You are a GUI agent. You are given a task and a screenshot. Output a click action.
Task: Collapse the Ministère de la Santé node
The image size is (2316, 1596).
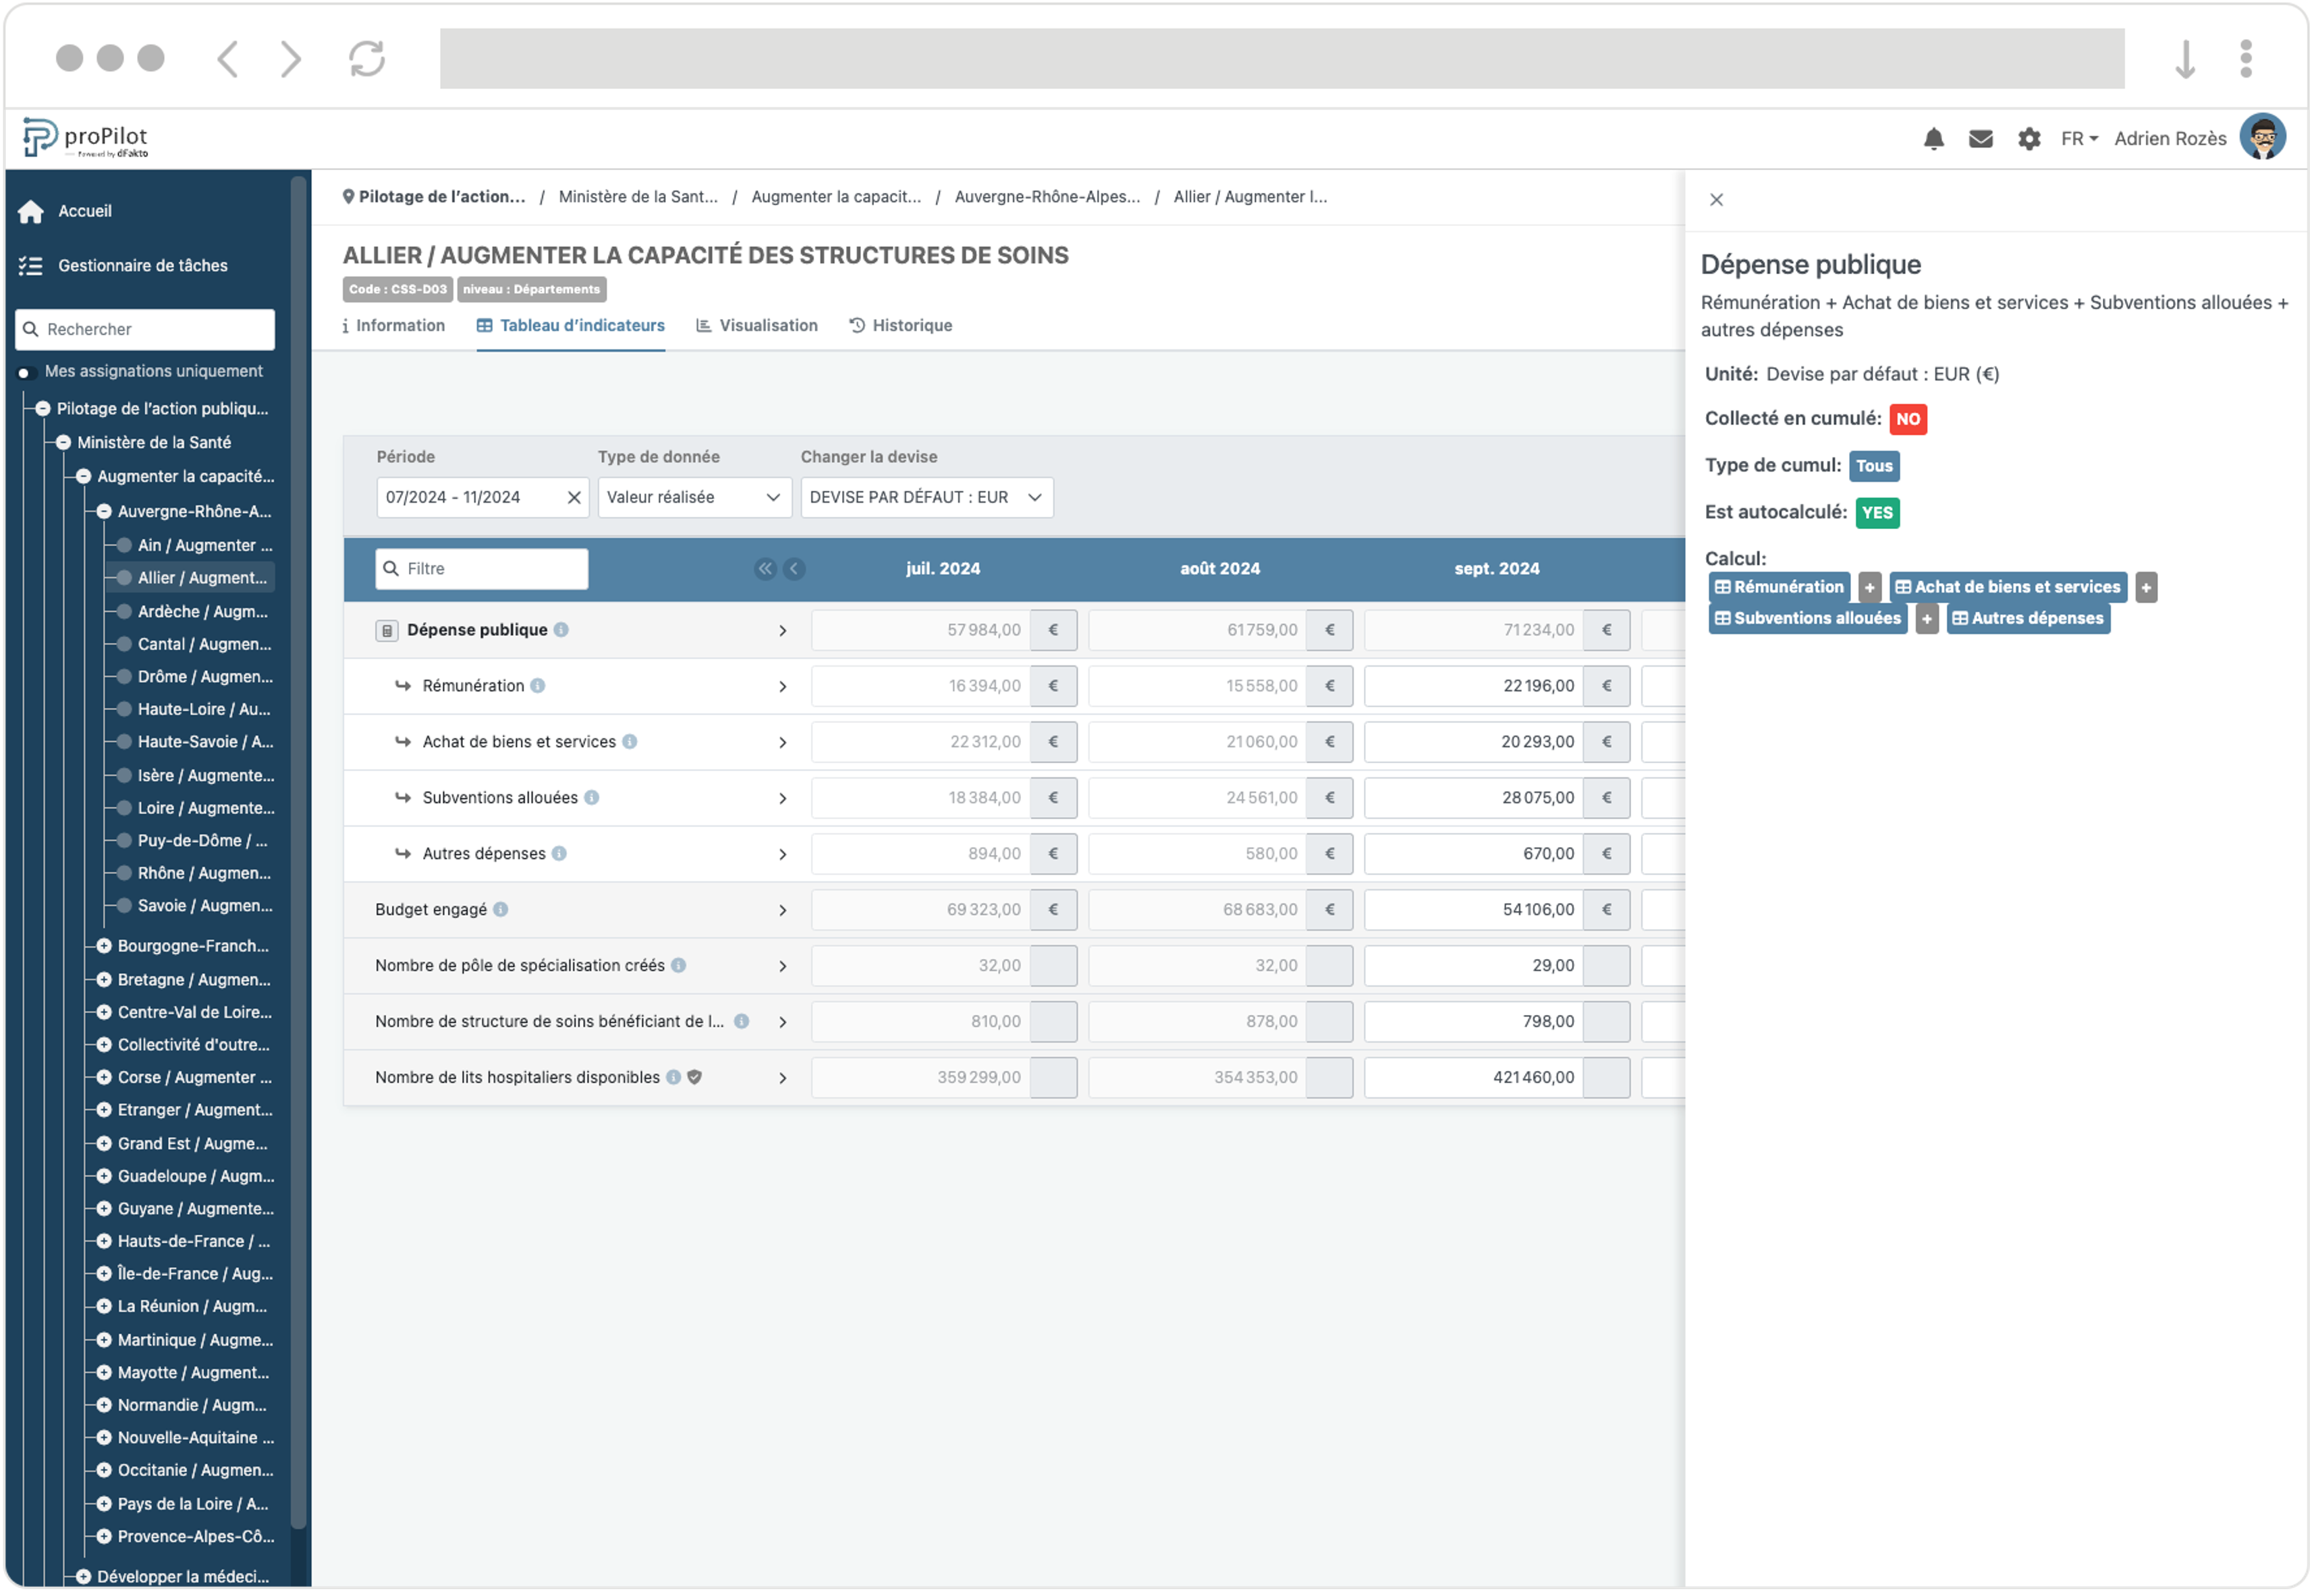coord(64,442)
